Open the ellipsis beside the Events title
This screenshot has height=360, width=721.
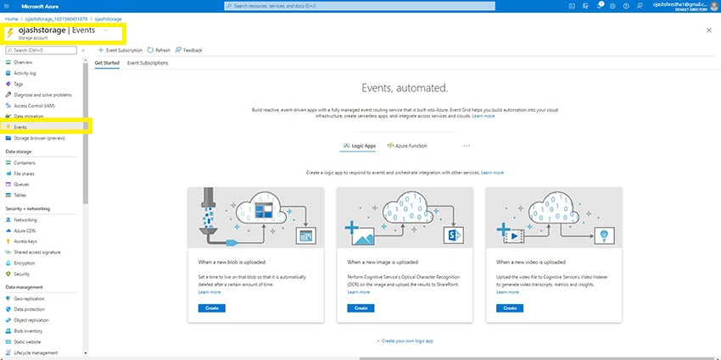[x=106, y=30]
